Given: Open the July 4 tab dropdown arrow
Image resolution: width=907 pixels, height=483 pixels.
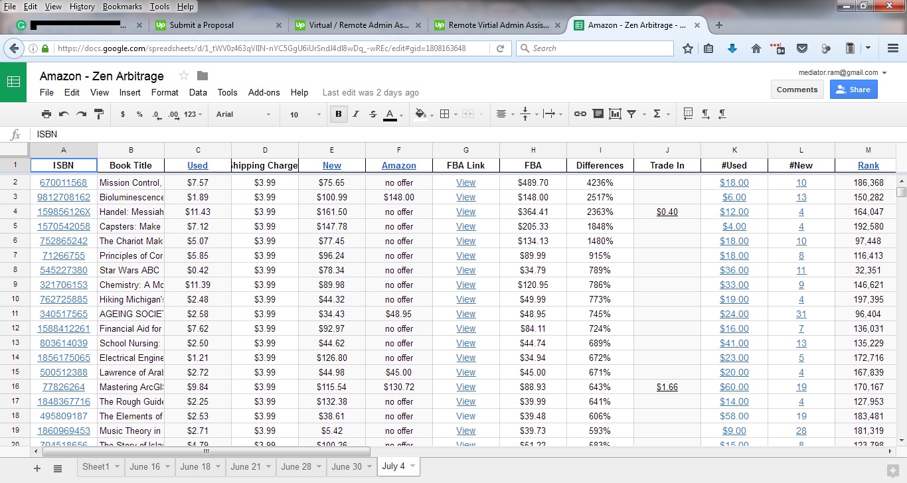Looking at the screenshot, I should pyautogui.click(x=412, y=466).
